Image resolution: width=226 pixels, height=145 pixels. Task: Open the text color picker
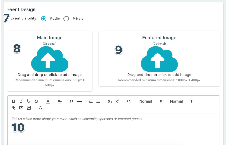click(x=48, y=101)
